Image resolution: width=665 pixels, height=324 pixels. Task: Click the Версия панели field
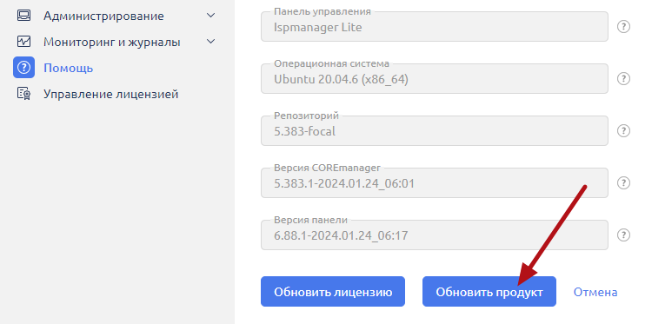tap(435, 235)
